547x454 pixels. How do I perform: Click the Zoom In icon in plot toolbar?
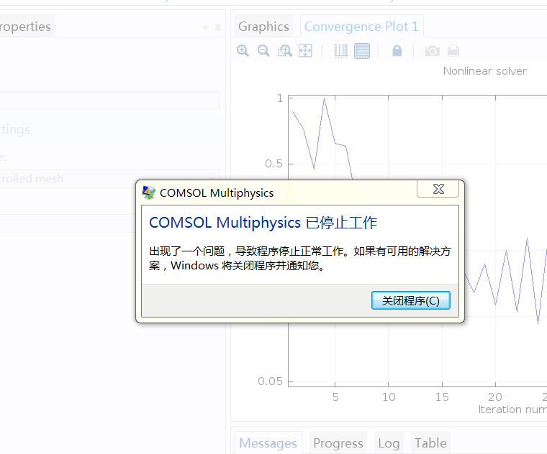pyautogui.click(x=243, y=51)
